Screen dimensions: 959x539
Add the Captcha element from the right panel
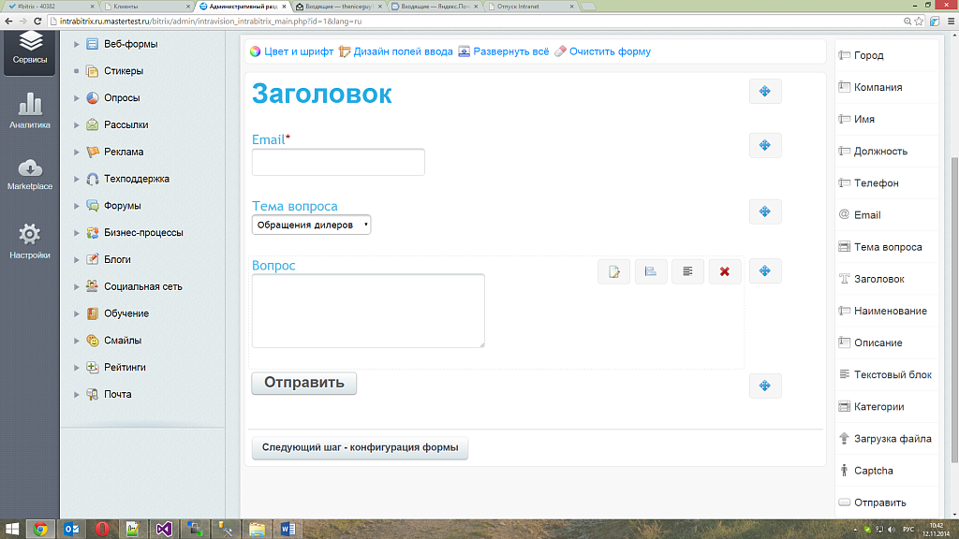click(877, 471)
